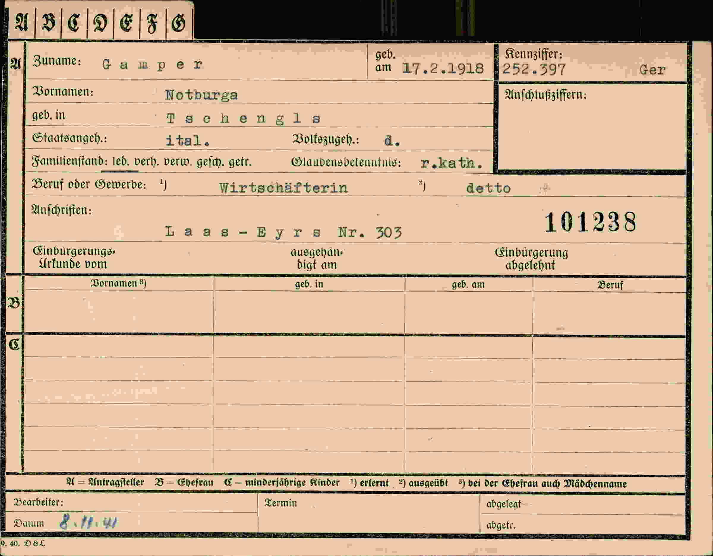
Task: Click the index tab letter F
Action: (152, 24)
